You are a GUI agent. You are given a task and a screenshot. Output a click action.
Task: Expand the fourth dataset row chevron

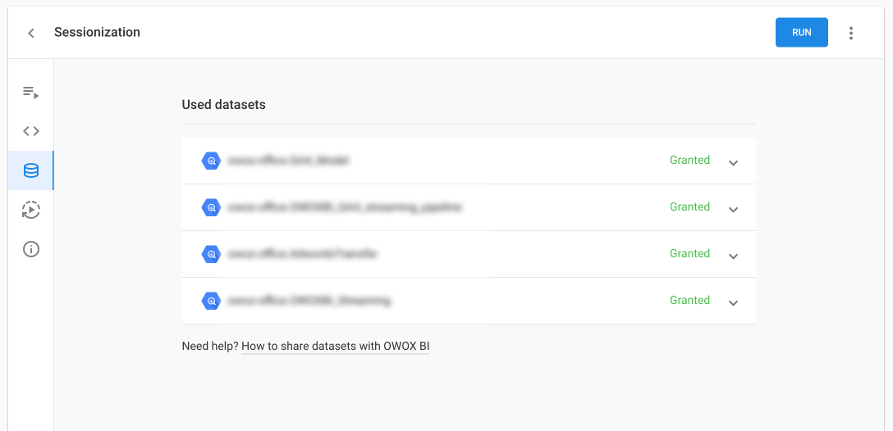[733, 302]
